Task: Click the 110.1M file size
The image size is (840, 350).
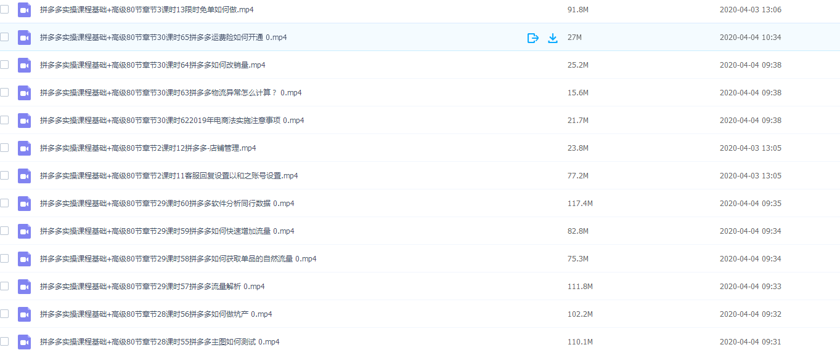Action: point(580,342)
